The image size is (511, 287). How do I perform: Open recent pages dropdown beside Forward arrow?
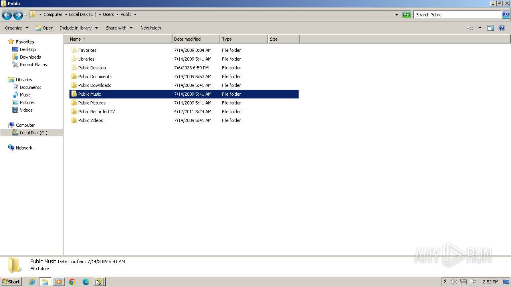(26, 15)
